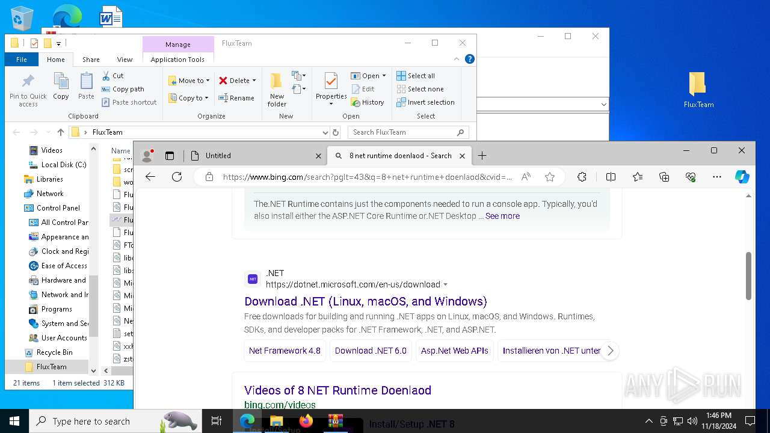Open Edge tab actions menu icon
The width and height of the screenshot is (770, 433).
[170, 156]
